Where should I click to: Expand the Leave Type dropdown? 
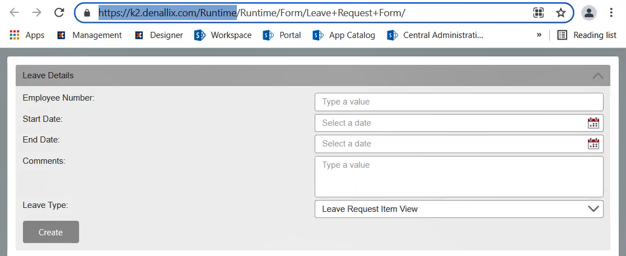(x=593, y=209)
